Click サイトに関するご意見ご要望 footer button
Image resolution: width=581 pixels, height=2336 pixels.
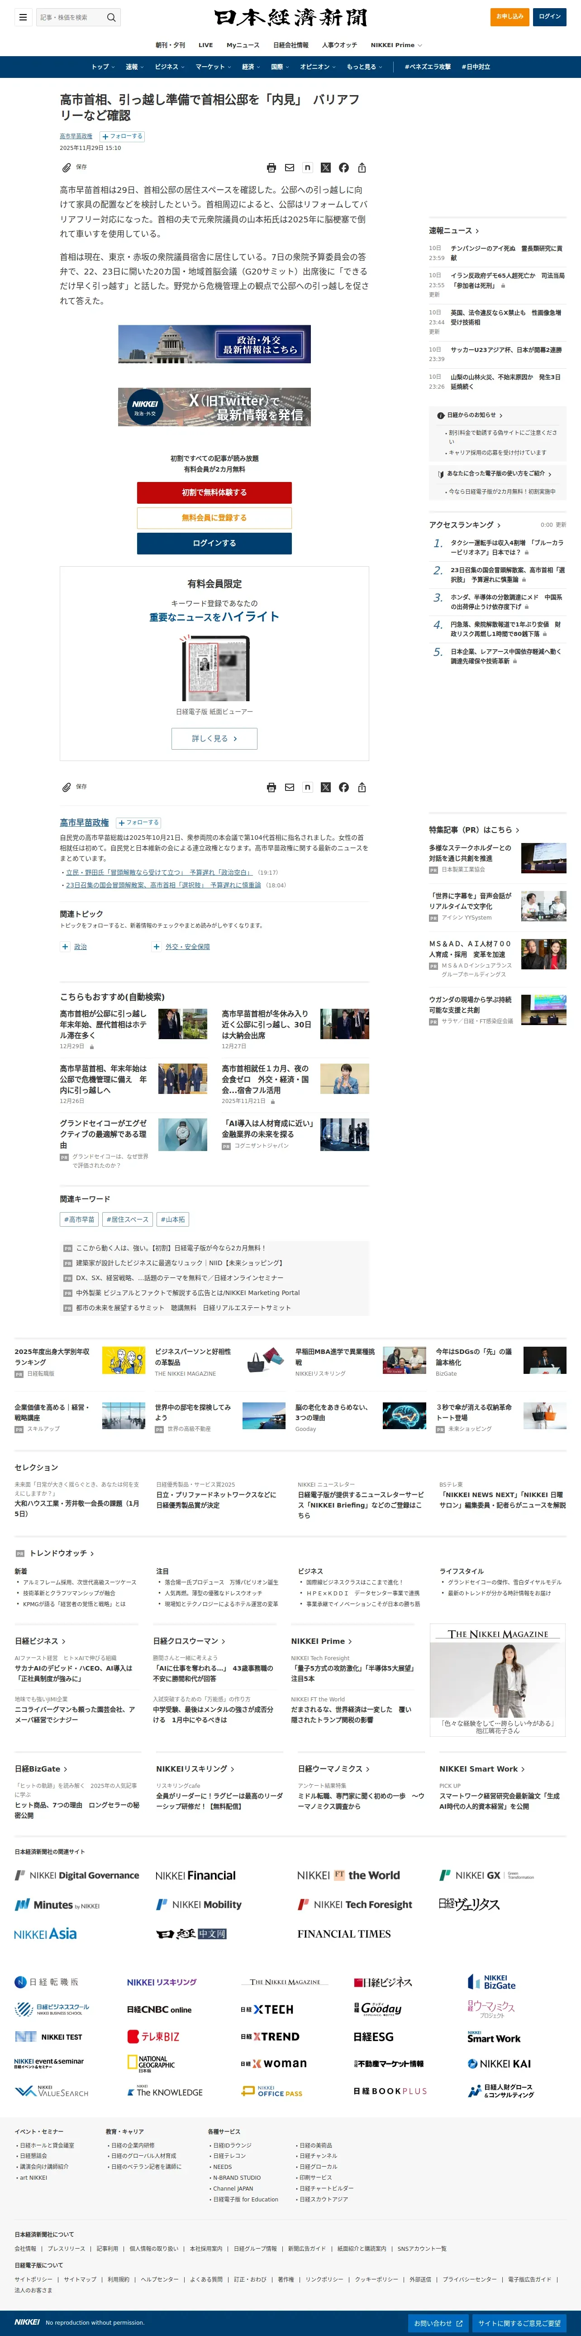click(519, 2323)
